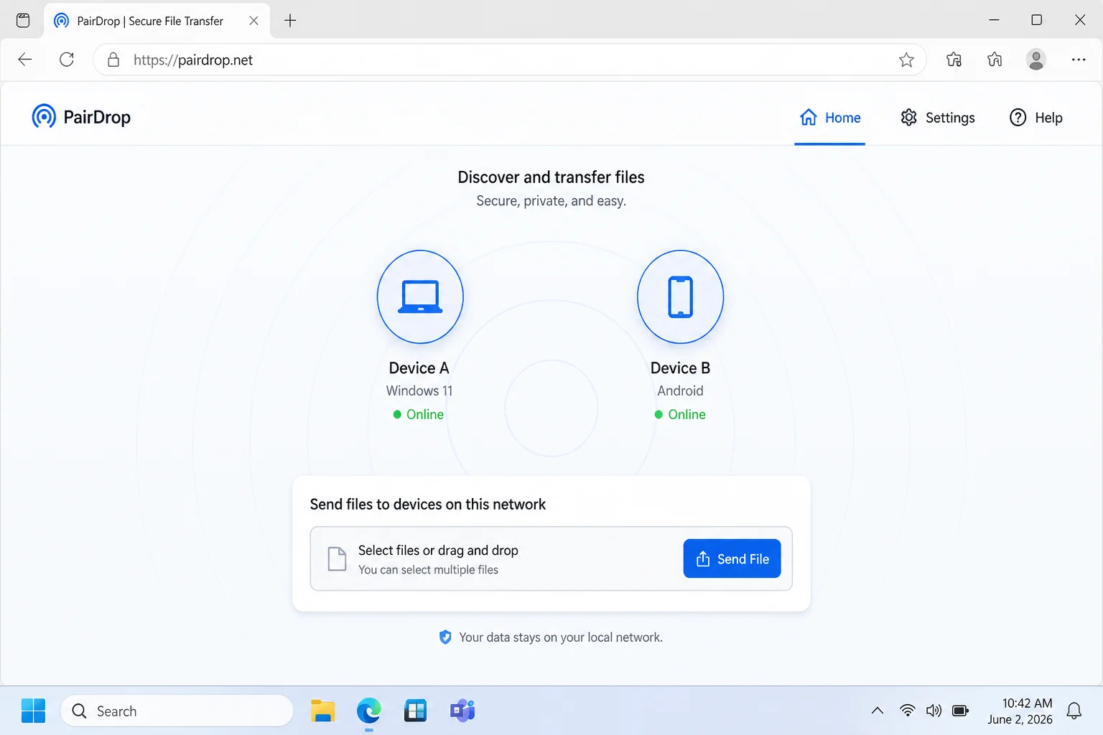This screenshot has width=1103, height=735.
Task: Click the Edge icon in the taskbar
Action: click(x=369, y=711)
